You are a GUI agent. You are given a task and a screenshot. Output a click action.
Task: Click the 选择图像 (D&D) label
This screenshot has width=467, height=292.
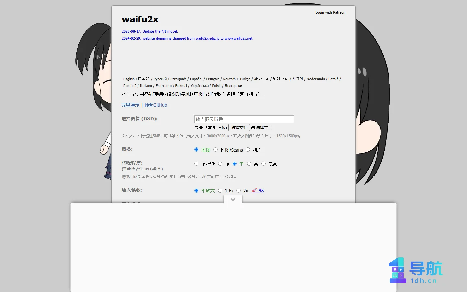[139, 119]
